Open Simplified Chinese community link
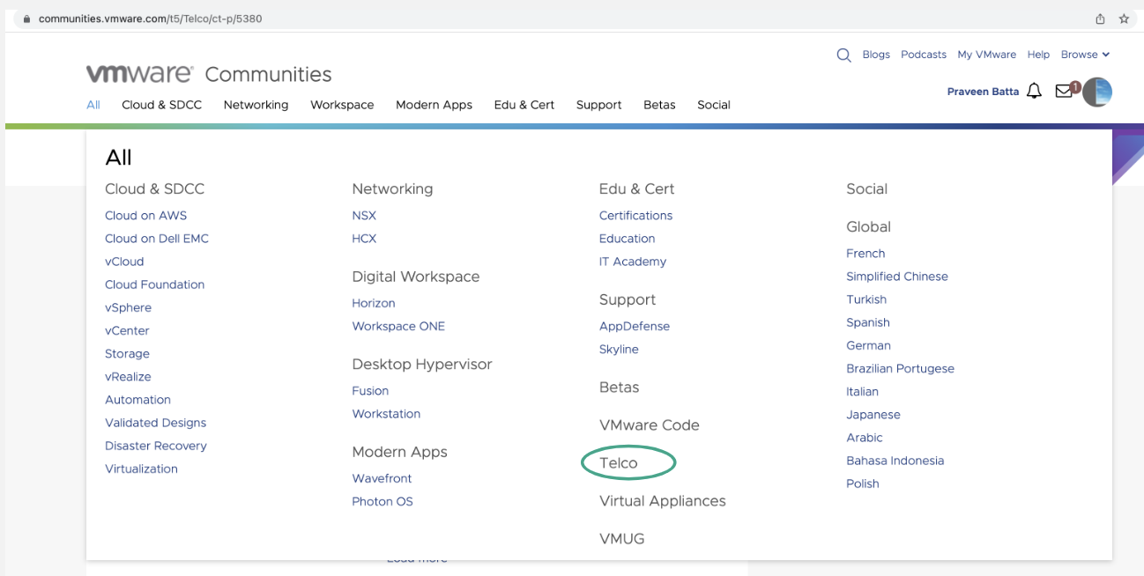This screenshot has height=576, width=1144. coord(897,277)
